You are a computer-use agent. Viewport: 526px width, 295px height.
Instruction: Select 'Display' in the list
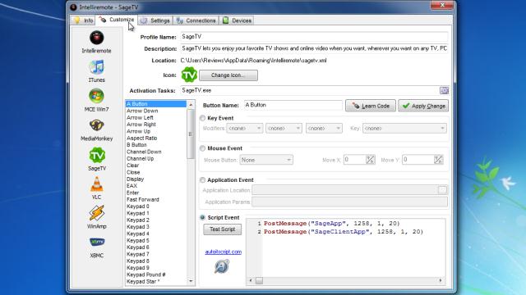pos(156,179)
